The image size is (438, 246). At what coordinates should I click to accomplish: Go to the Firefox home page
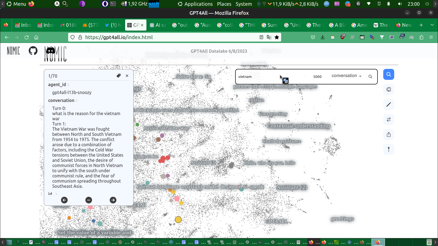point(36,37)
